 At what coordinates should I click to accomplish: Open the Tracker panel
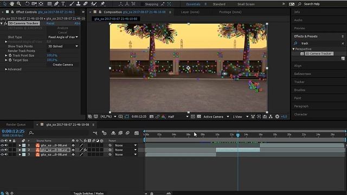point(299,82)
